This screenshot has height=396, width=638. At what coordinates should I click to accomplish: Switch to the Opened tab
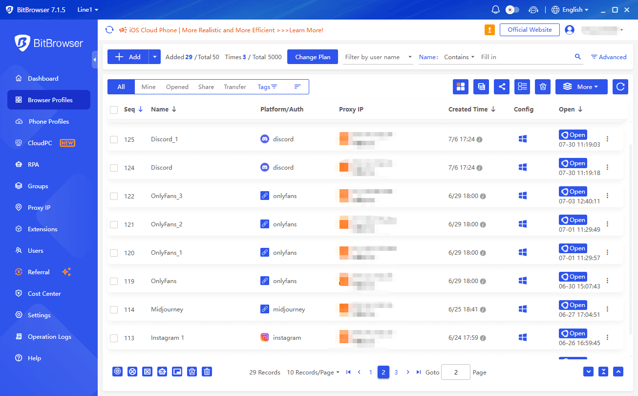point(177,87)
